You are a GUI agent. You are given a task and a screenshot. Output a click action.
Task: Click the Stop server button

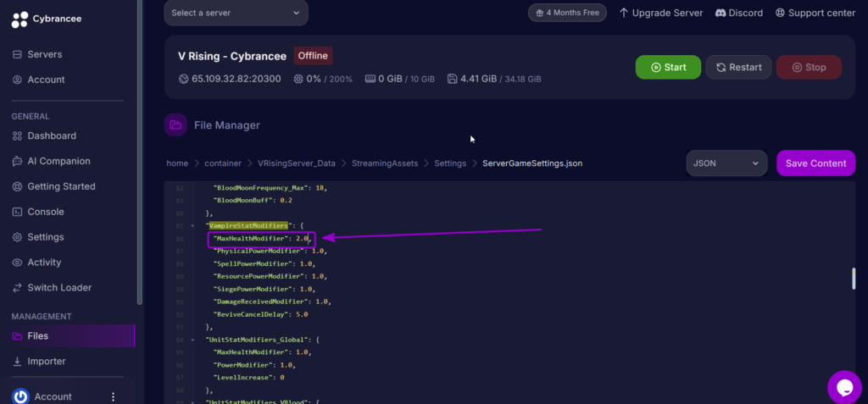(809, 67)
